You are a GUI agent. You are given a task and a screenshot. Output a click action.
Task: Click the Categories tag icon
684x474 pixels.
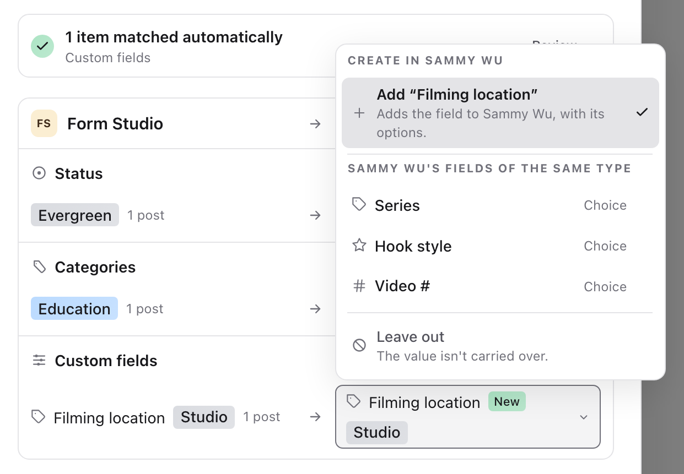(x=39, y=267)
